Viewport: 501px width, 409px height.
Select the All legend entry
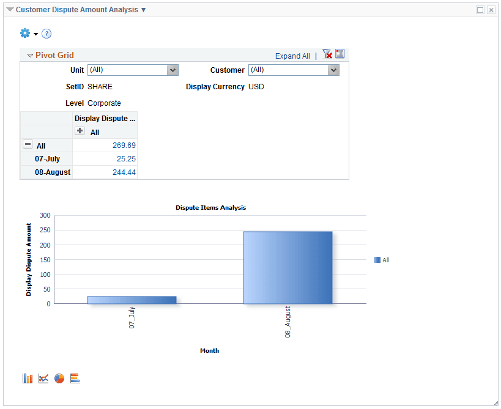[384, 260]
